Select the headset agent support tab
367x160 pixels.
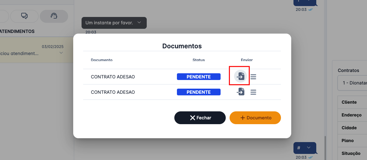(x=54, y=16)
